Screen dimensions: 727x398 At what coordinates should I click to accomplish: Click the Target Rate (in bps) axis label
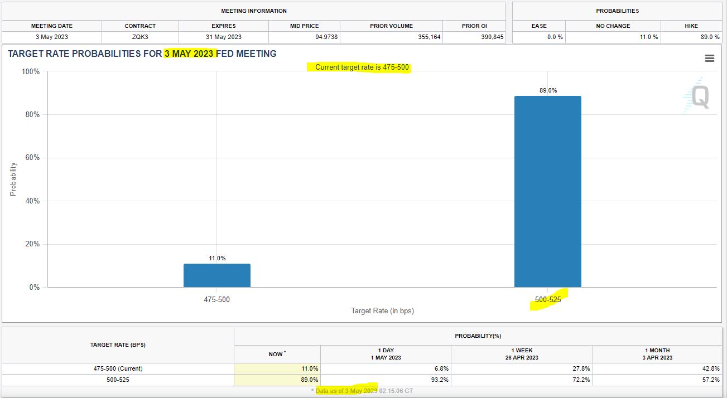383,310
